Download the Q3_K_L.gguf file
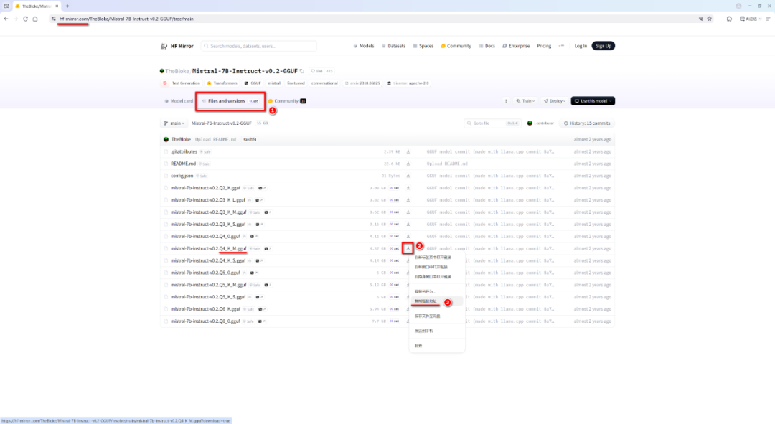775x424 pixels. 408,200
